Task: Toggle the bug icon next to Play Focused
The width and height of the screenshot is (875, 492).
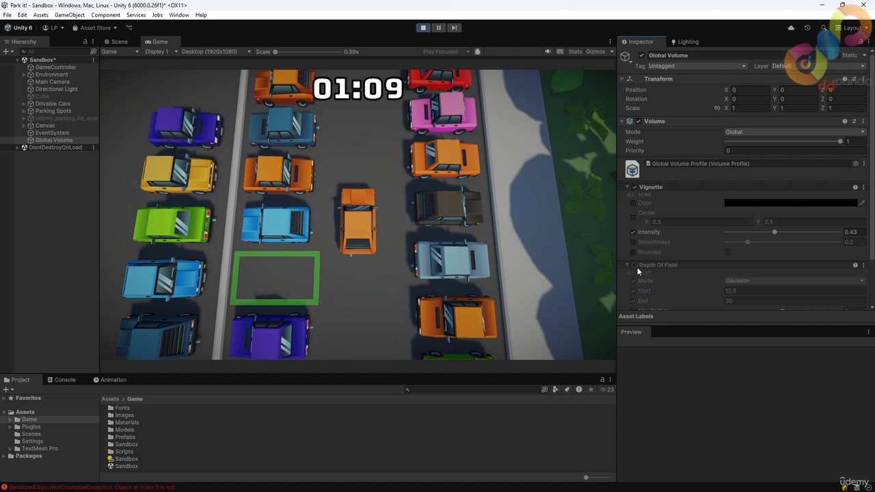Action: point(477,52)
